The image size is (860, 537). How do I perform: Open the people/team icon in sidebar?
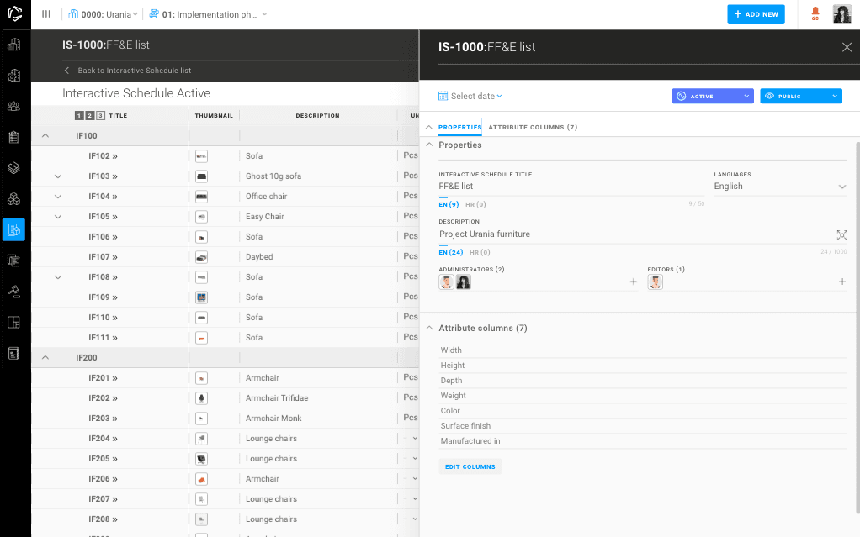point(13,106)
